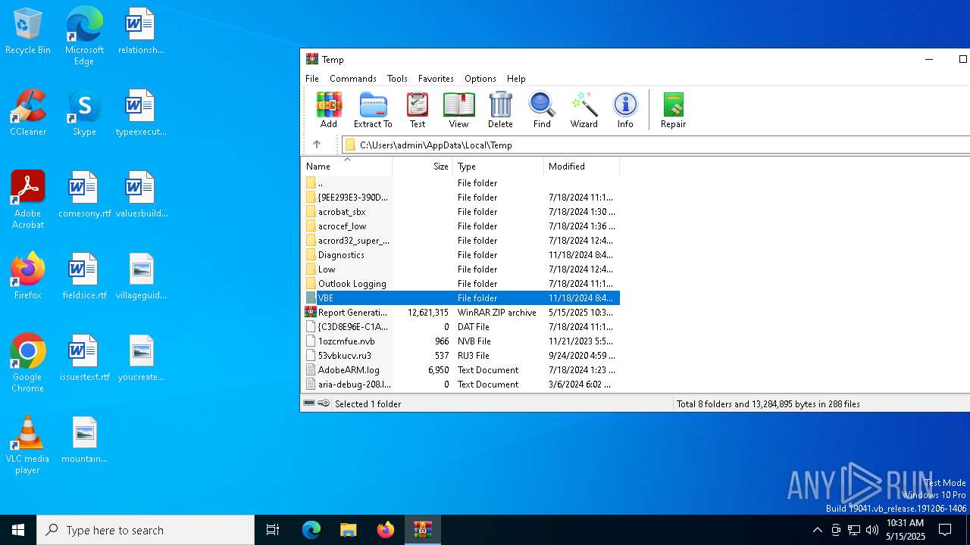Click the status bar drive icon
Viewport: 970px width, 545px height.
[x=309, y=403]
